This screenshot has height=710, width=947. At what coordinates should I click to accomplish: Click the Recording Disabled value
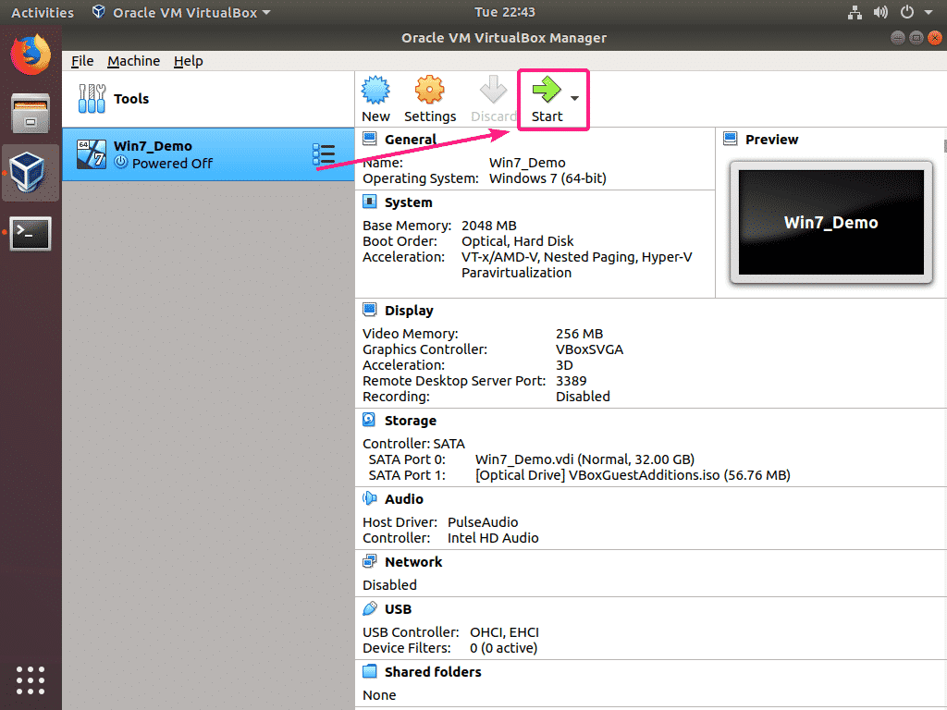tap(583, 397)
